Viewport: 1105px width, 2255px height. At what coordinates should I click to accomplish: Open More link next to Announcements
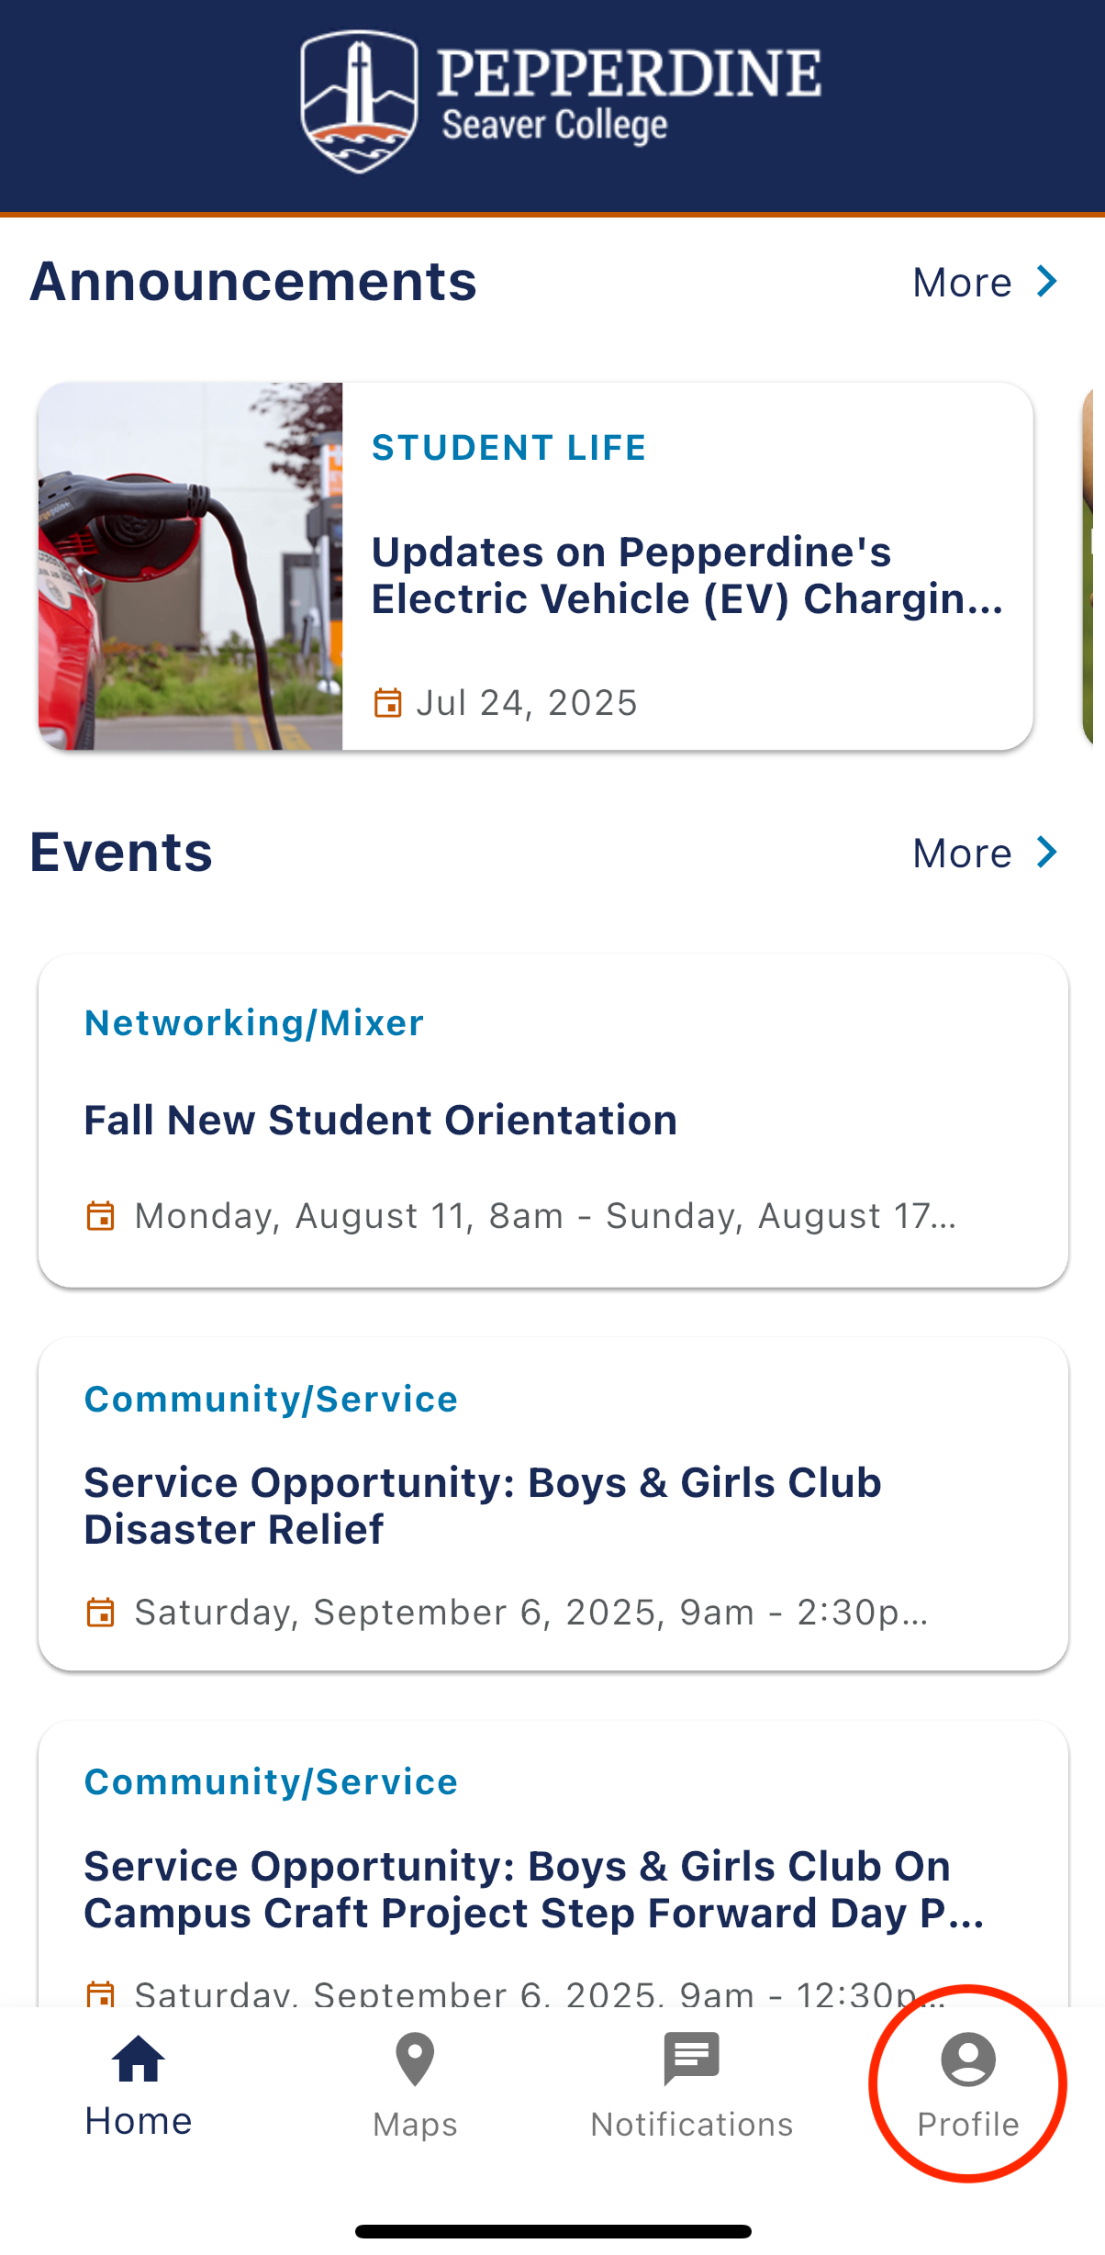[962, 283]
